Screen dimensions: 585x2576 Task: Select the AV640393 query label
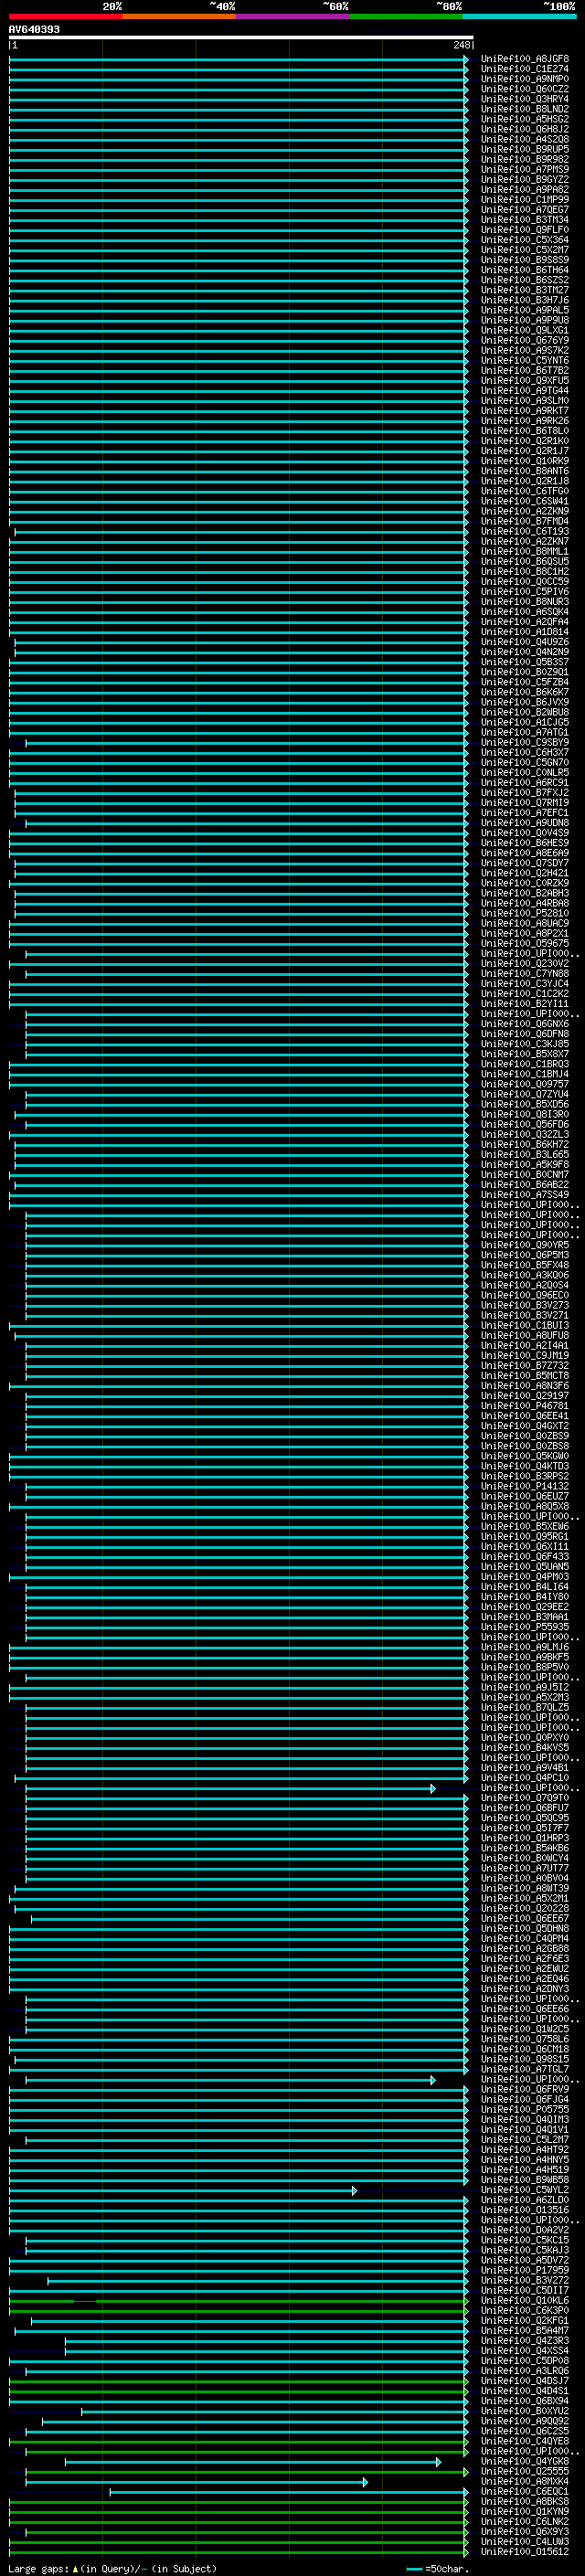[x=34, y=29]
